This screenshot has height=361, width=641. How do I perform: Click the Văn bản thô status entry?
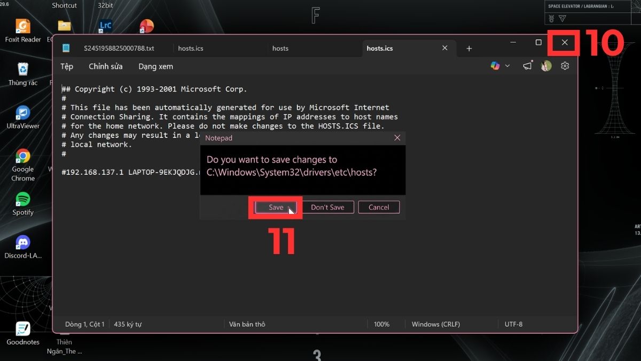pyautogui.click(x=247, y=324)
